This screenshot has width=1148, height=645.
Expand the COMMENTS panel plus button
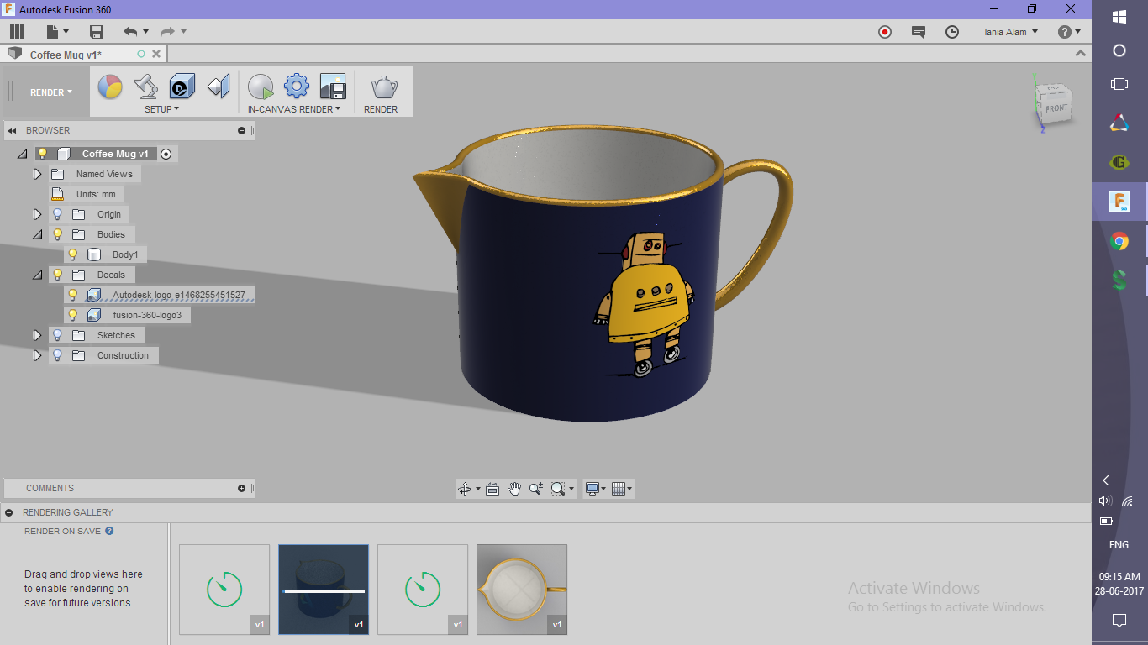point(242,488)
